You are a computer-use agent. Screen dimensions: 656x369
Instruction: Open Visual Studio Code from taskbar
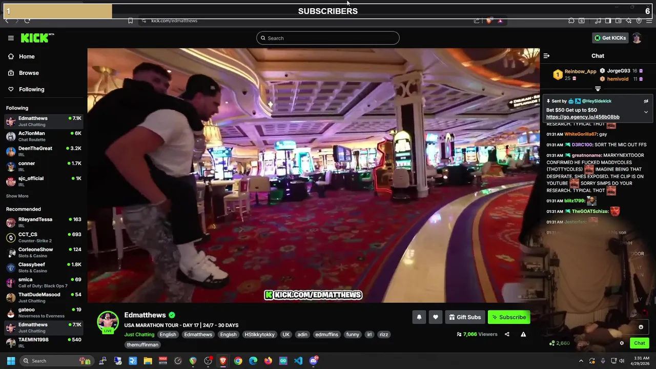[x=298, y=361]
